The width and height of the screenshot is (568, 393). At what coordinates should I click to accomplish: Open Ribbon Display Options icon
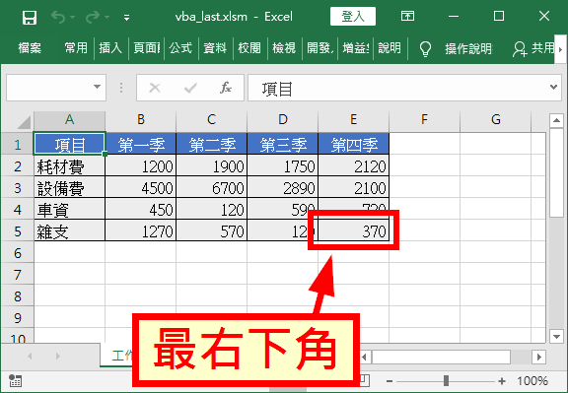click(x=408, y=16)
